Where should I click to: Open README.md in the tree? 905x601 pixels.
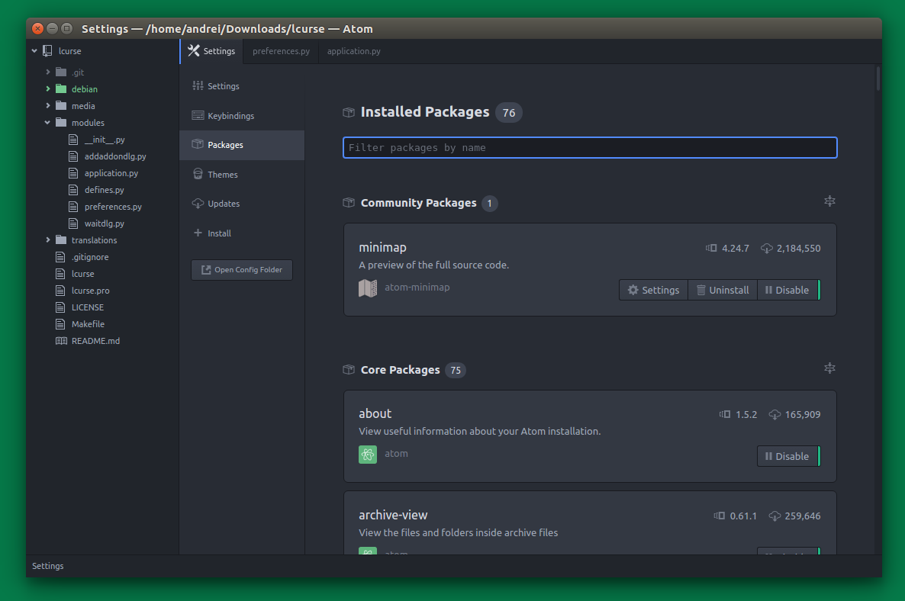[96, 341]
